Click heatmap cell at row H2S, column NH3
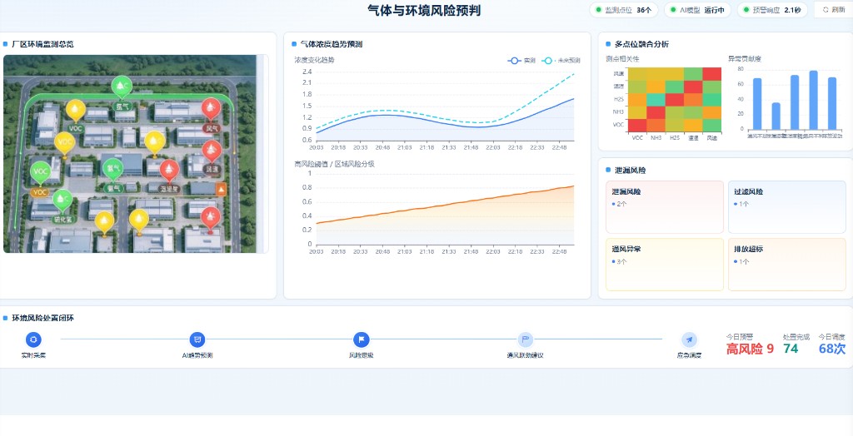This screenshot has width=853, height=436. point(656,100)
